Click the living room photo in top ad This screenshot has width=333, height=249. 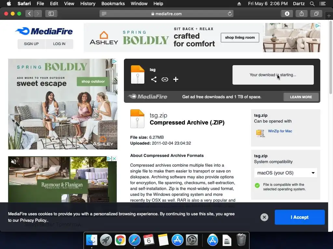tap(291, 38)
